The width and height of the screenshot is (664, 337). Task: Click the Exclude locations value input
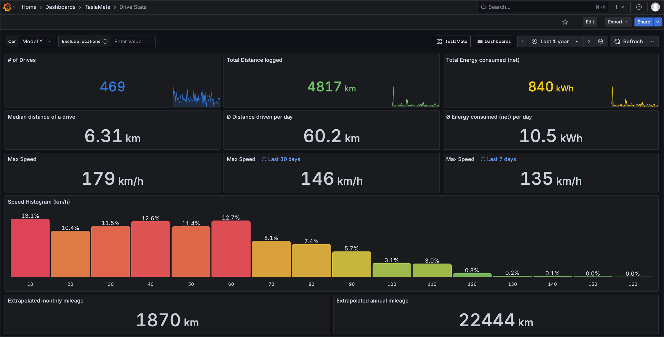(133, 42)
